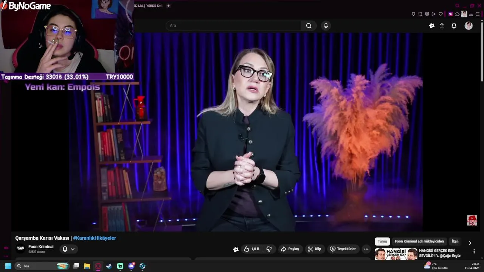Viewport: 484px width, 272px height.
Task: Dislike the video with thumbs-down
Action: [x=269, y=249]
